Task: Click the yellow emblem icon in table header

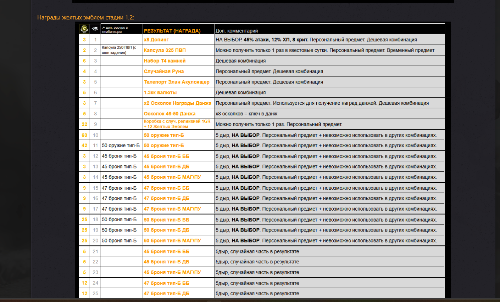Action: pyautogui.click(x=84, y=29)
